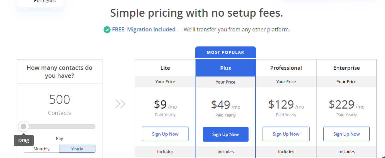
Task: Click the Drag tooltip label
Action: (x=24, y=141)
